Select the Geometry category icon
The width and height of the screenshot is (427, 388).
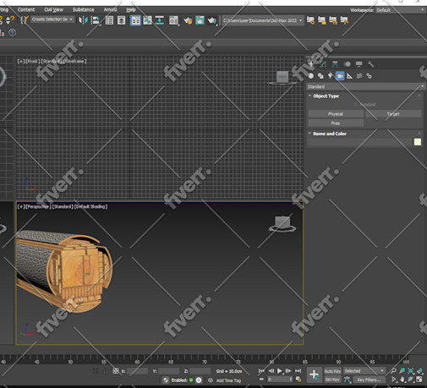311,76
